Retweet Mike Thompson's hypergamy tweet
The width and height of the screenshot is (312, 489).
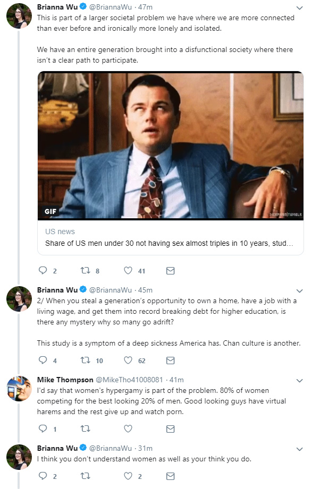tap(85, 428)
